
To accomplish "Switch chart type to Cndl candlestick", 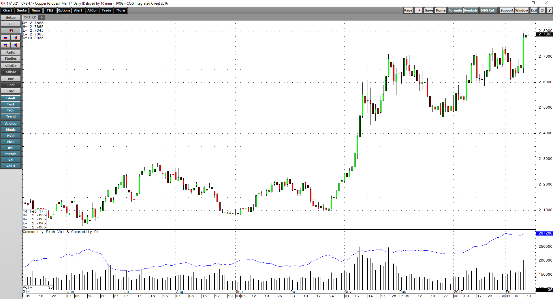I will [x=11, y=85].
